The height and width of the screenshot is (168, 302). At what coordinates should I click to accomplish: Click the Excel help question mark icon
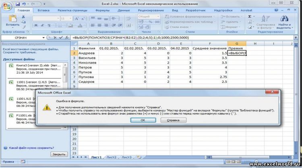point(276,10)
